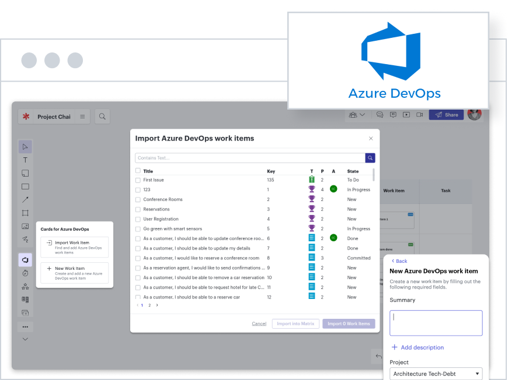Open the add-card tool in sidebar

pyautogui.click(x=25, y=313)
